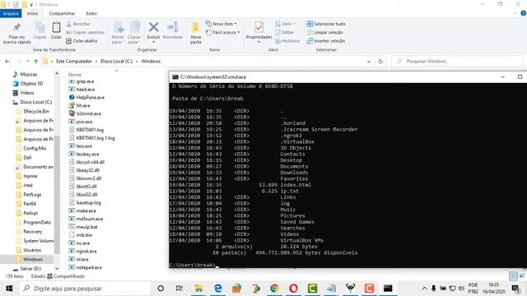Open Opera from the taskbar

pyautogui.click(x=293, y=289)
